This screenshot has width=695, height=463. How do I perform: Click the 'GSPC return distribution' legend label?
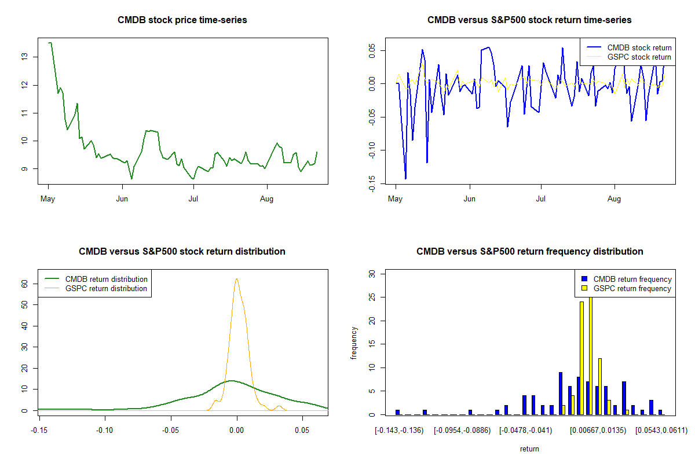tap(106, 288)
